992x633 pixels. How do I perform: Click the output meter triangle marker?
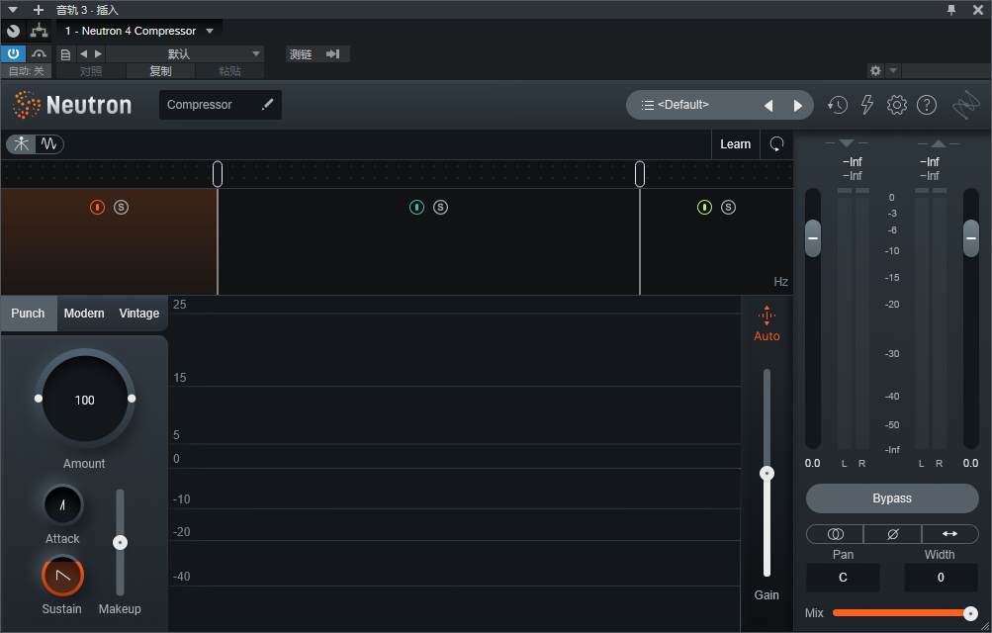click(x=939, y=143)
